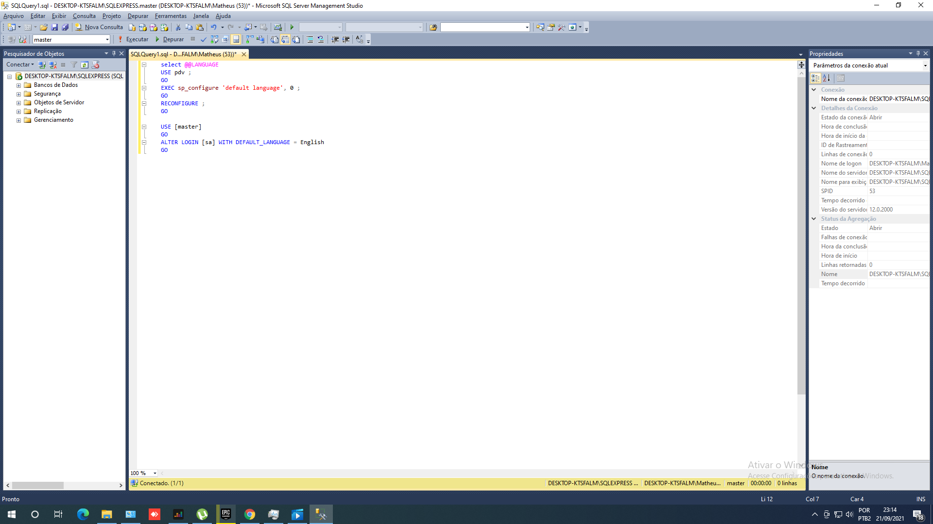This screenshot has width=933, height=524.
Task: Collapse the ALTER LOGIN code block
Action: click(144, 142)
